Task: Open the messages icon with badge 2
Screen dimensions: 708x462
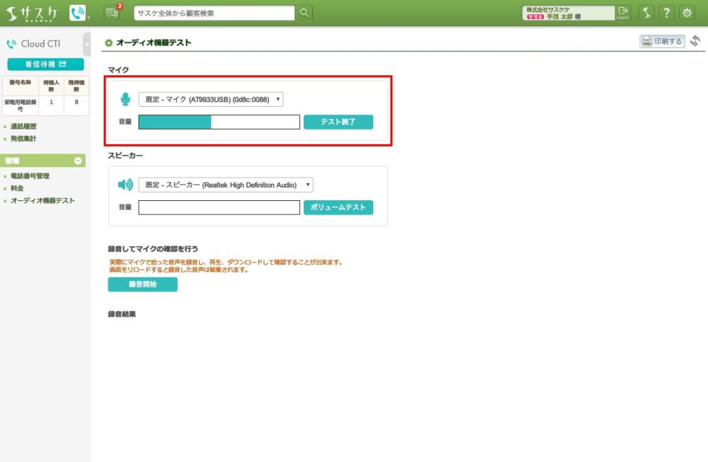Action: click(x=112, y=13)
